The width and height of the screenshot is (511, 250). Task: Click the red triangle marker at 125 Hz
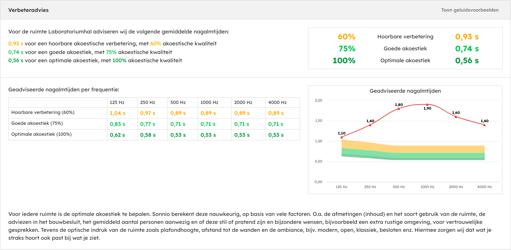tap(342, 137)
